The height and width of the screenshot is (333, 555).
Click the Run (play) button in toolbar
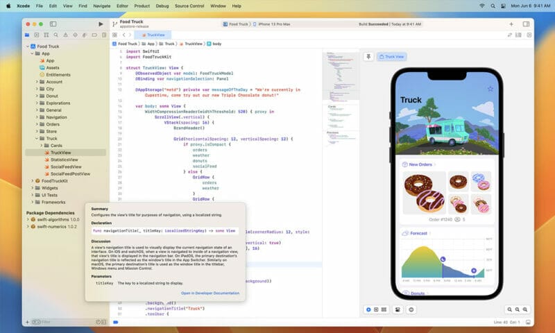101,24
